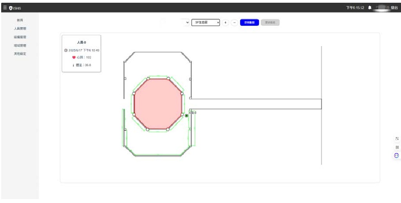401x203 pixels.
Task: Click the zoom out minus button
Action: pos(234,23)
